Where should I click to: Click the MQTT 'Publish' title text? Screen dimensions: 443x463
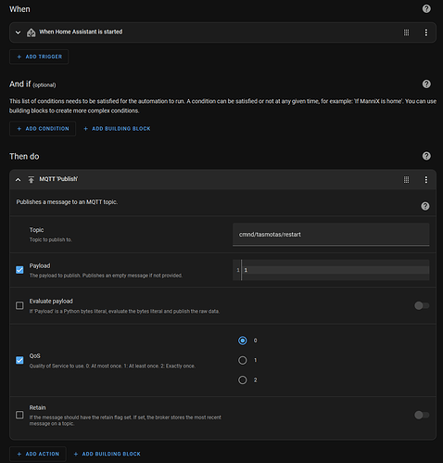pos(58,179)
